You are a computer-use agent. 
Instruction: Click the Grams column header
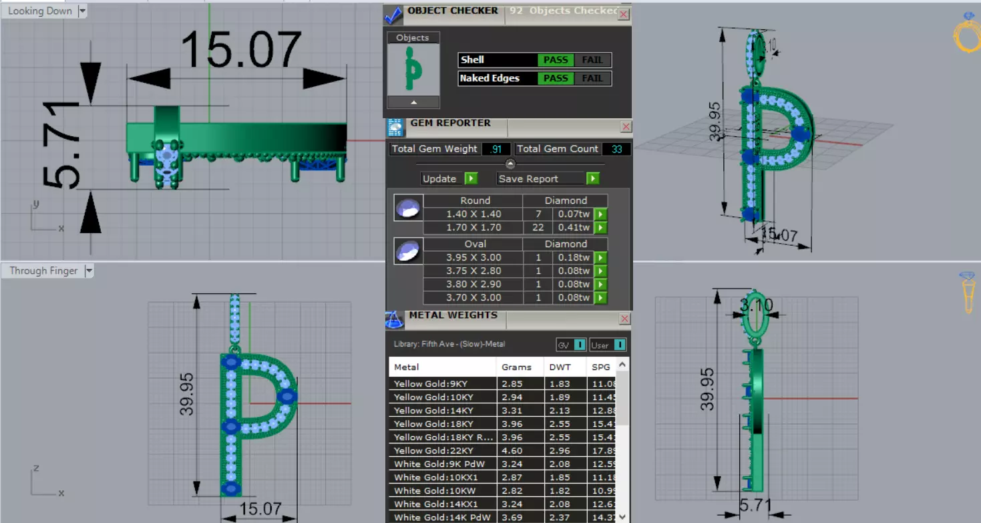pyautogui.click(x=521, y=367)
